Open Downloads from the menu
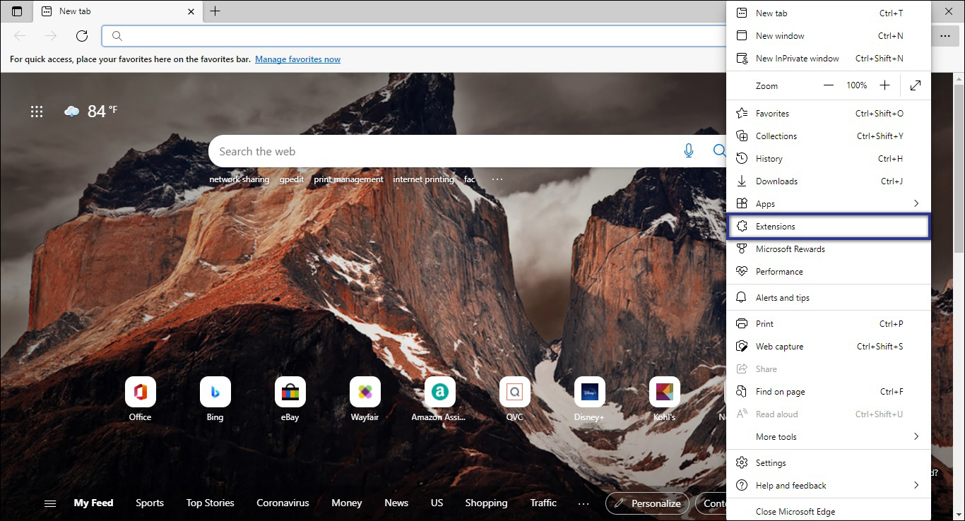This screenshot has width=965, height=521. (828, 181)
